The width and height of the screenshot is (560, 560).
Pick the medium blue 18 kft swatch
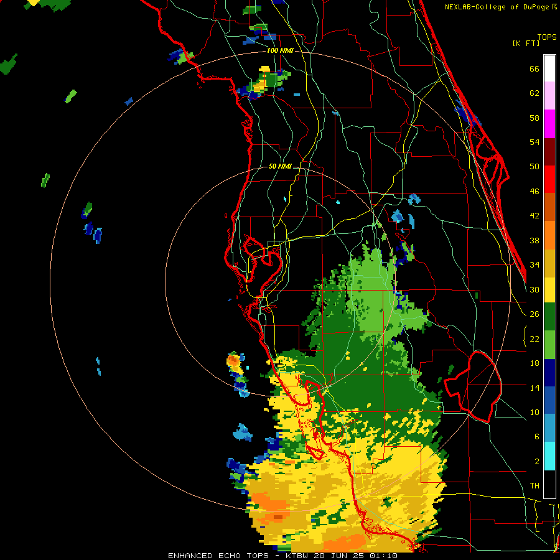pyautogui.click(x=549, y=401)
